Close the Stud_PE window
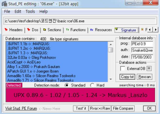 click(x=151, y=3)
